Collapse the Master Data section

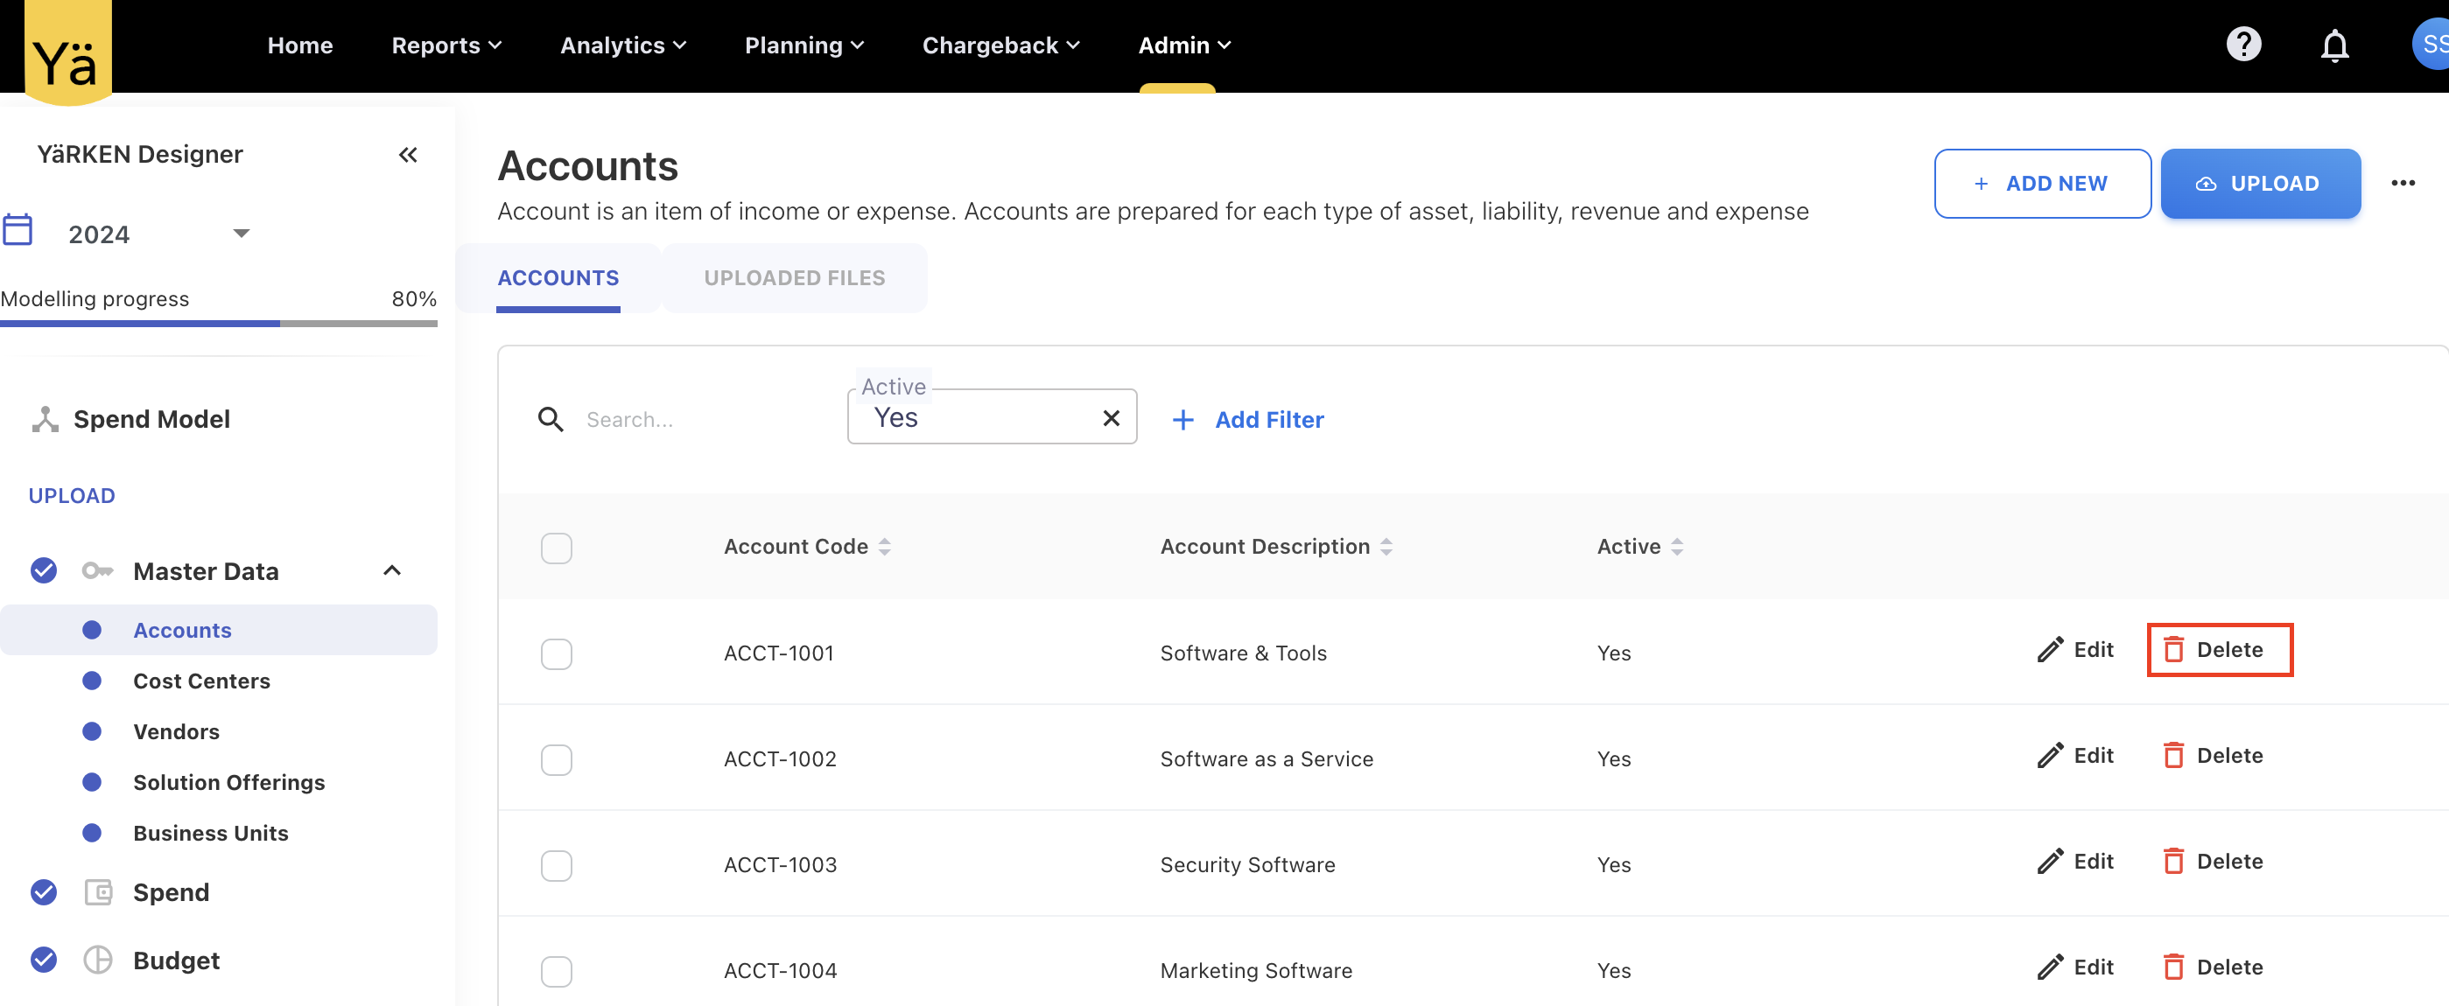coord(392,571)
